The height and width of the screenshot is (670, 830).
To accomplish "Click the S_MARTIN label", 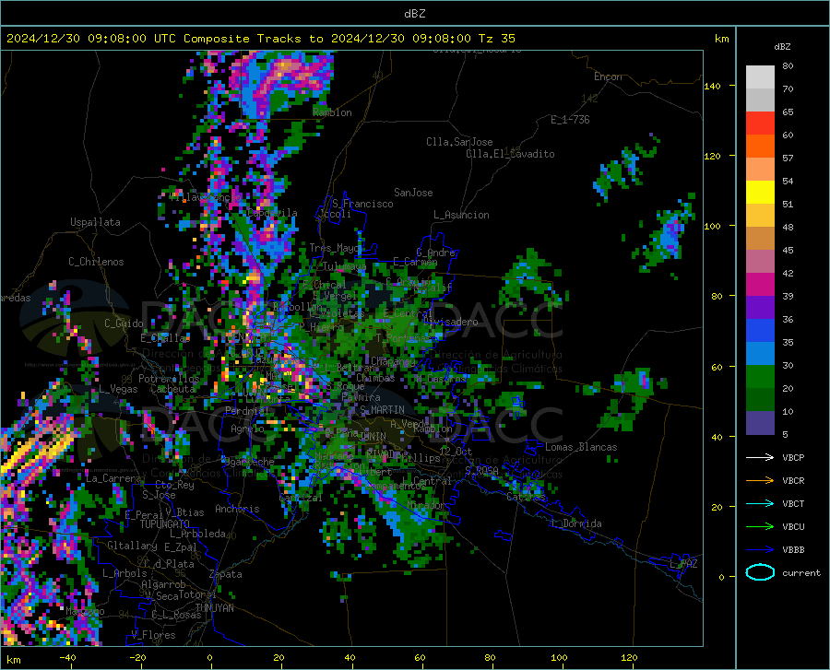I will (x=382, y=410).
